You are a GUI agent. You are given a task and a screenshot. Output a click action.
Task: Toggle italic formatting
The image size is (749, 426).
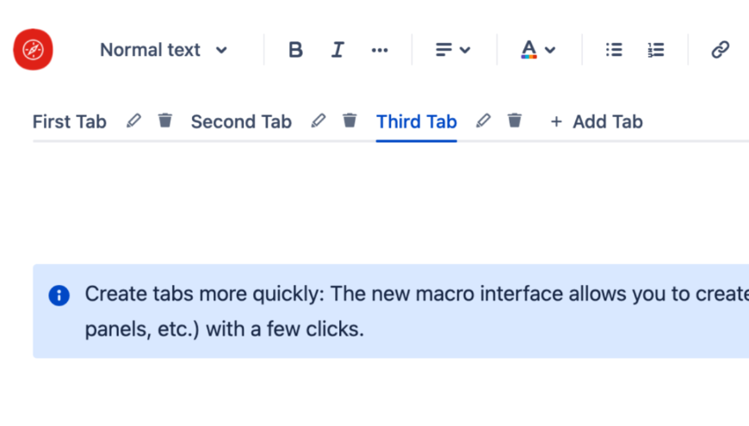click(x=337, y=50)
